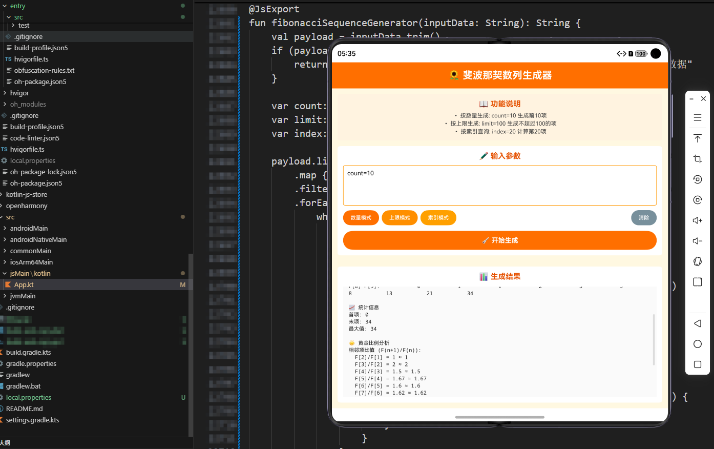Switch to 上限模式 mode
The image size is (714, 449).
[400, 217]
